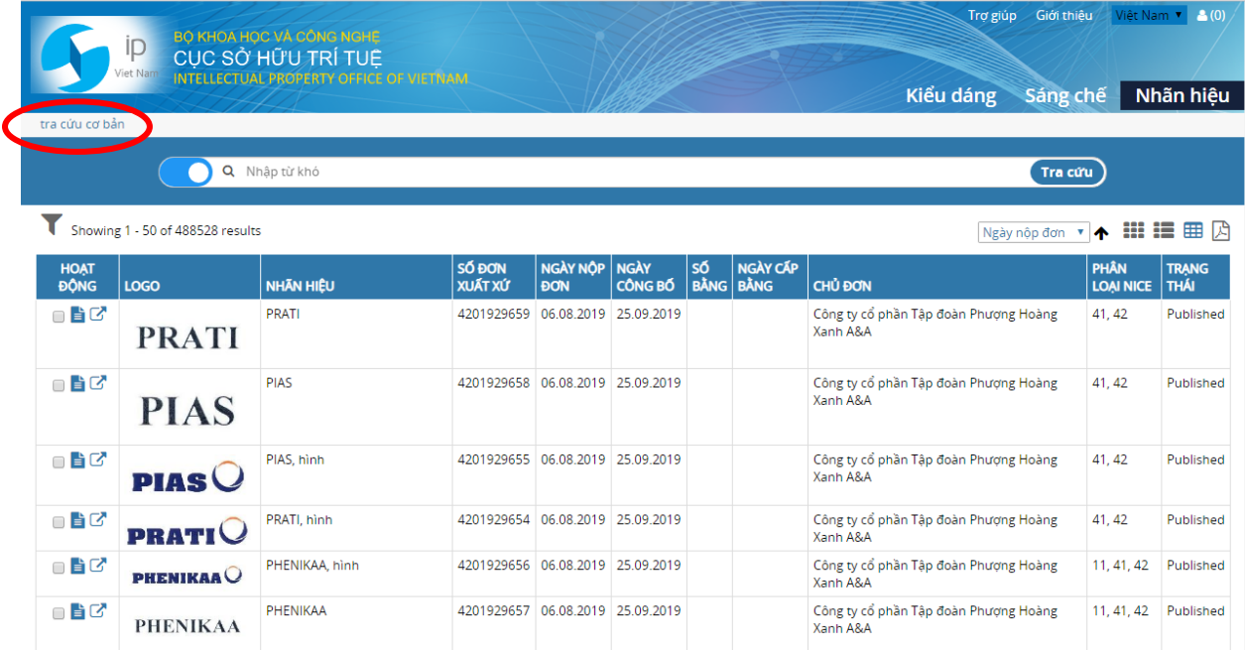Open the Nhãn hiệu tab

pos(1183,95)
